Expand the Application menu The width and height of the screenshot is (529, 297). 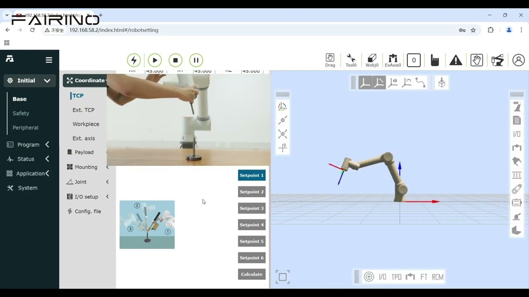click(28, 173)
